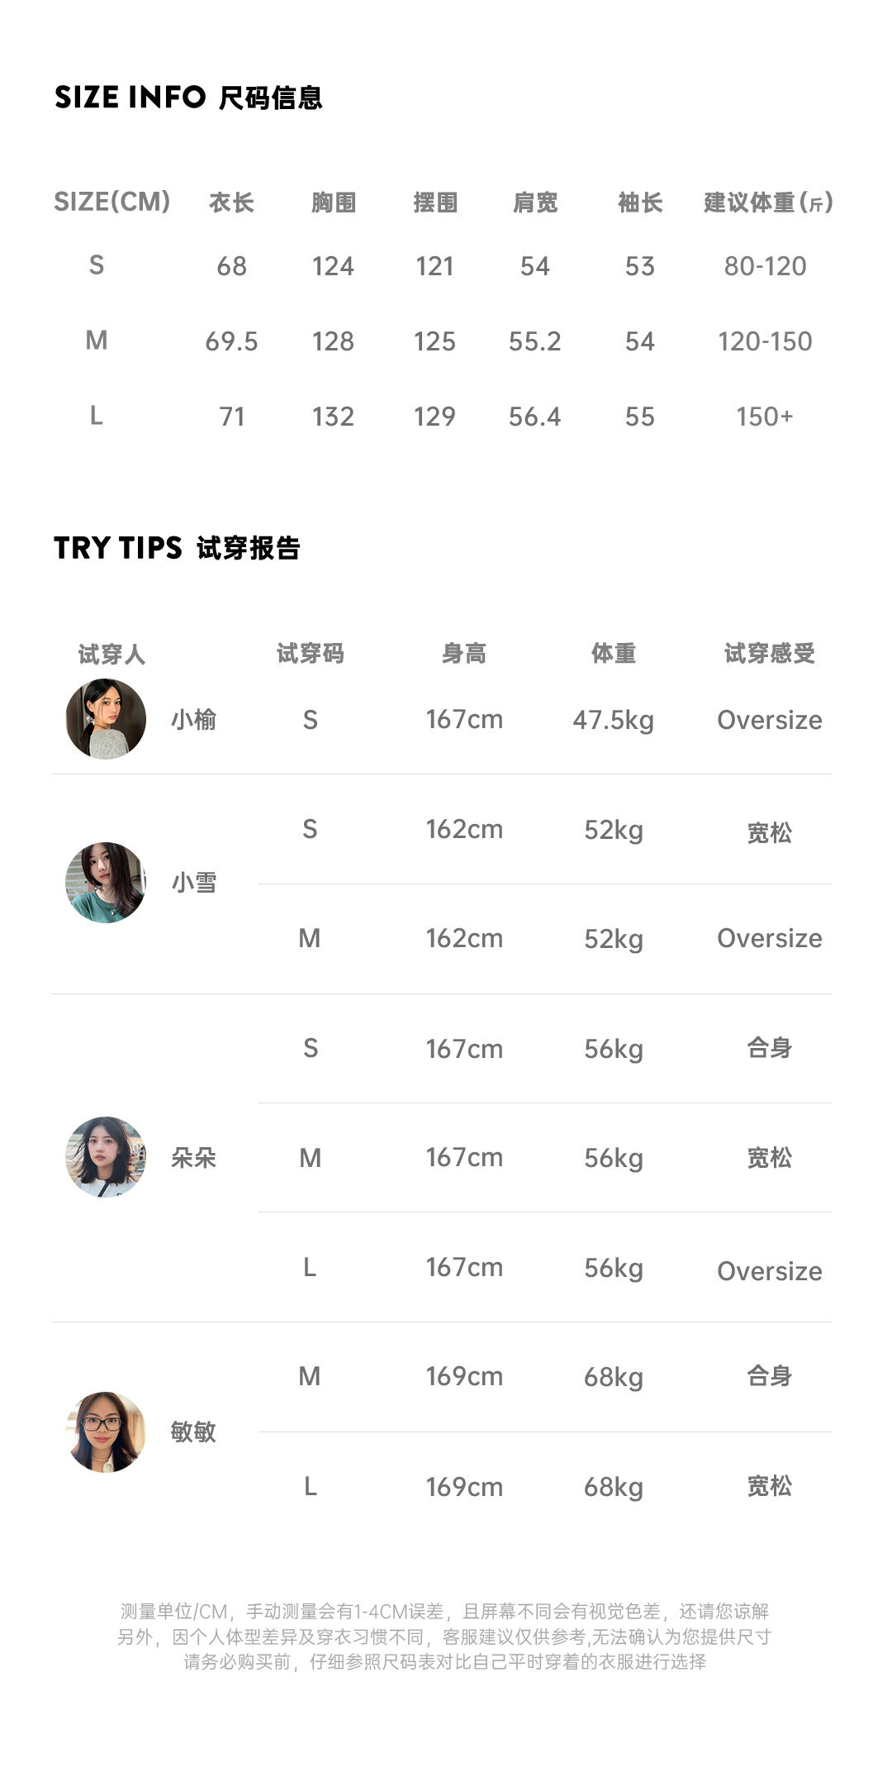Open the profile photo beside 朵朵
Viewport: 892px width, 1777px height.
106,1157
